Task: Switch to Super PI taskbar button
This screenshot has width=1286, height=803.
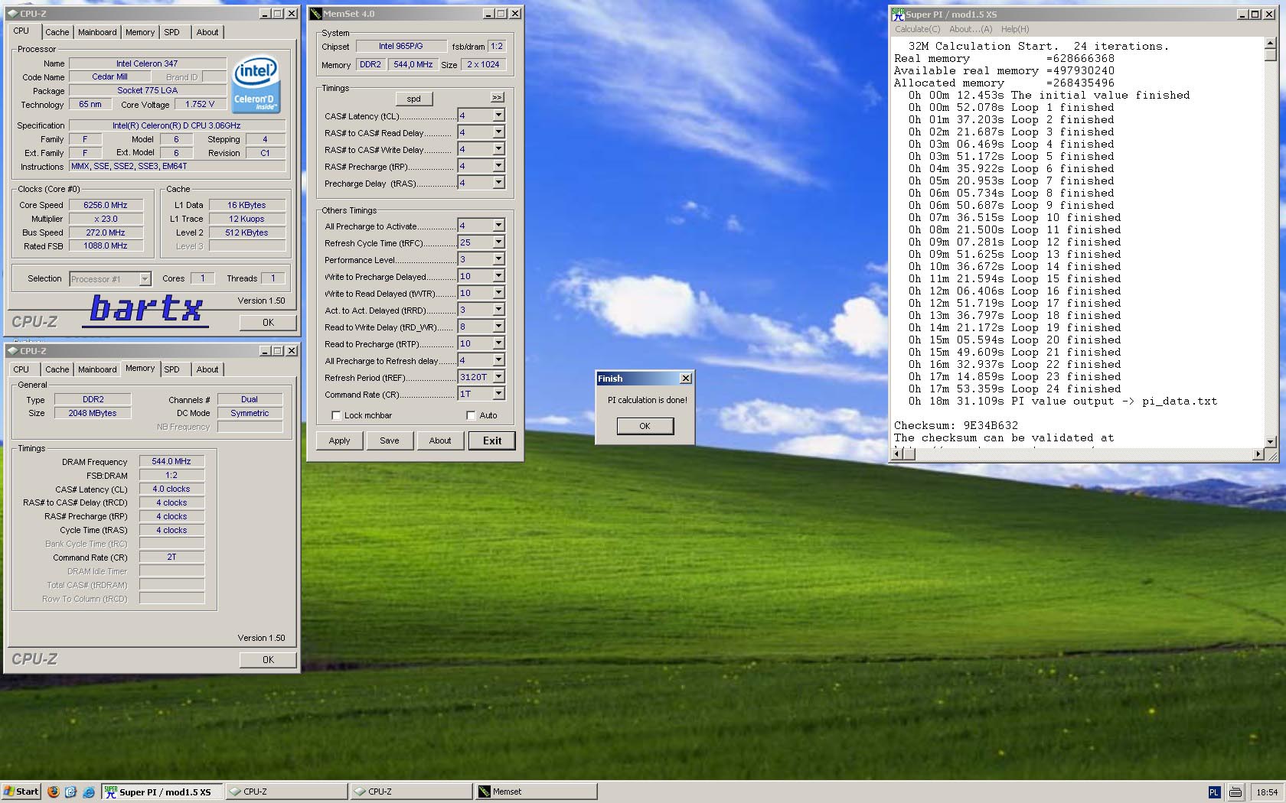Action: click(162, 792)
